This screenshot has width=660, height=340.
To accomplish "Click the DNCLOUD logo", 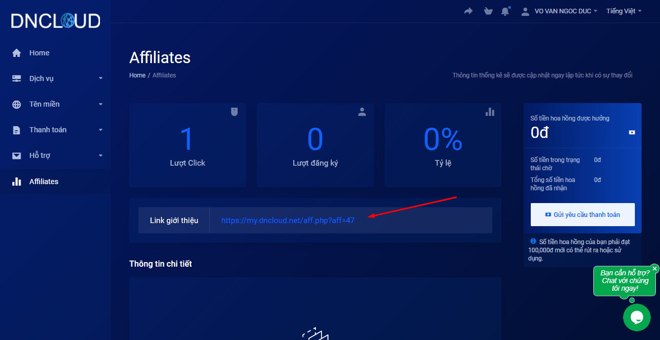I will coord(55,21).
